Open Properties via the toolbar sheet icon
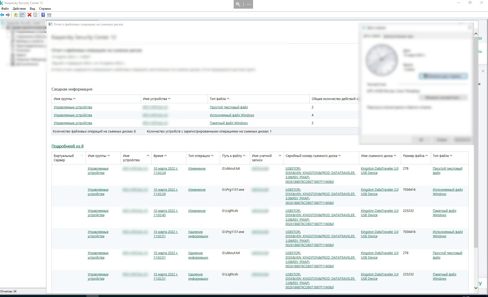 pos(35,15)
